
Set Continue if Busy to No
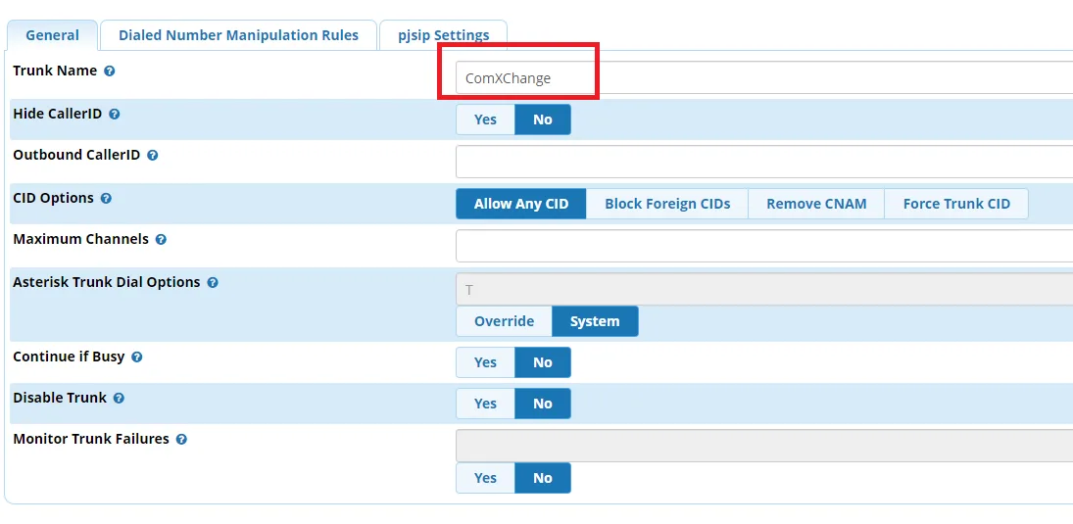[543, 361]
